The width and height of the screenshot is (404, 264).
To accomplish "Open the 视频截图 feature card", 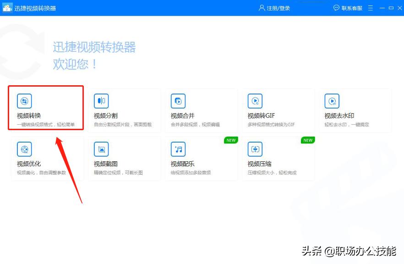I will point(123,158).
